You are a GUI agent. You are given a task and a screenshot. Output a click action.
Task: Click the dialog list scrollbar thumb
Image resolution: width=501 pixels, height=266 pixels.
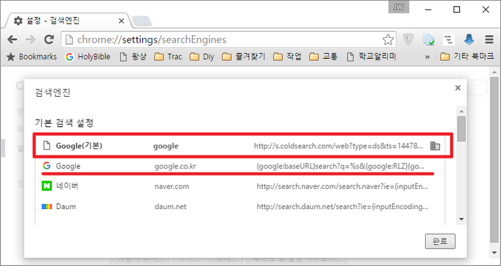461,129
